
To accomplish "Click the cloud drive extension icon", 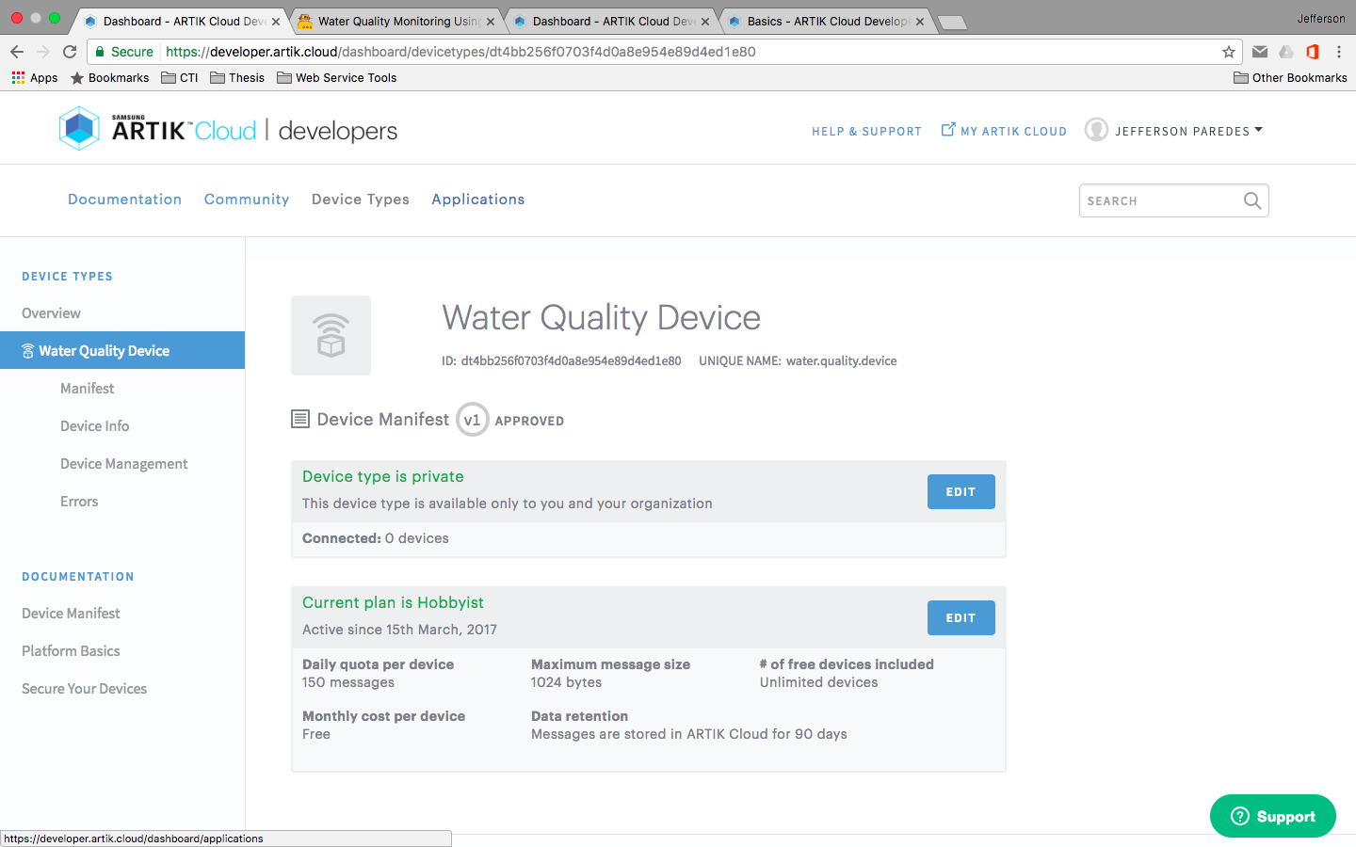I will tap(1286, 52).
